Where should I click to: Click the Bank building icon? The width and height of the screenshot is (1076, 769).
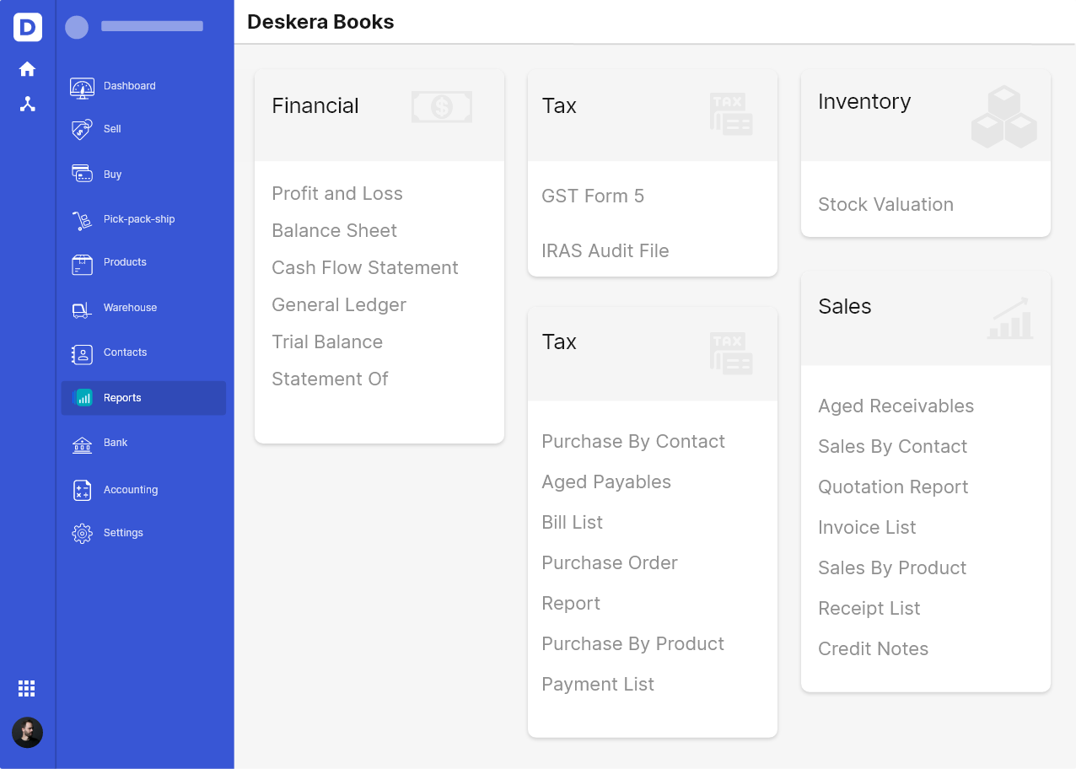point(82,444)
